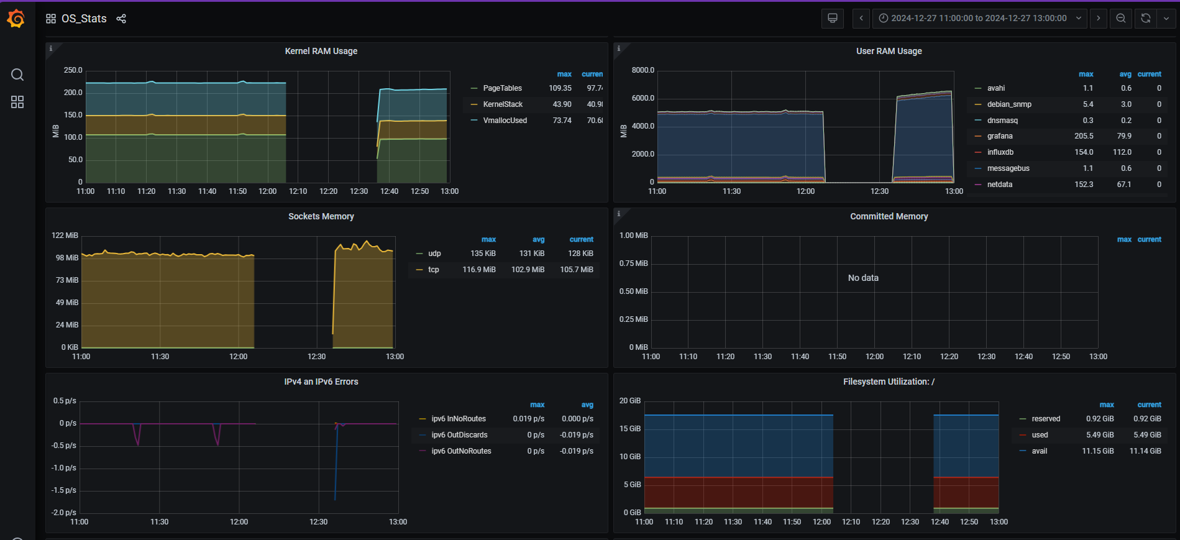Toggle the used series in Filesystem legend
Viewport: 1180px width, 540px height.
[1040, 435]
